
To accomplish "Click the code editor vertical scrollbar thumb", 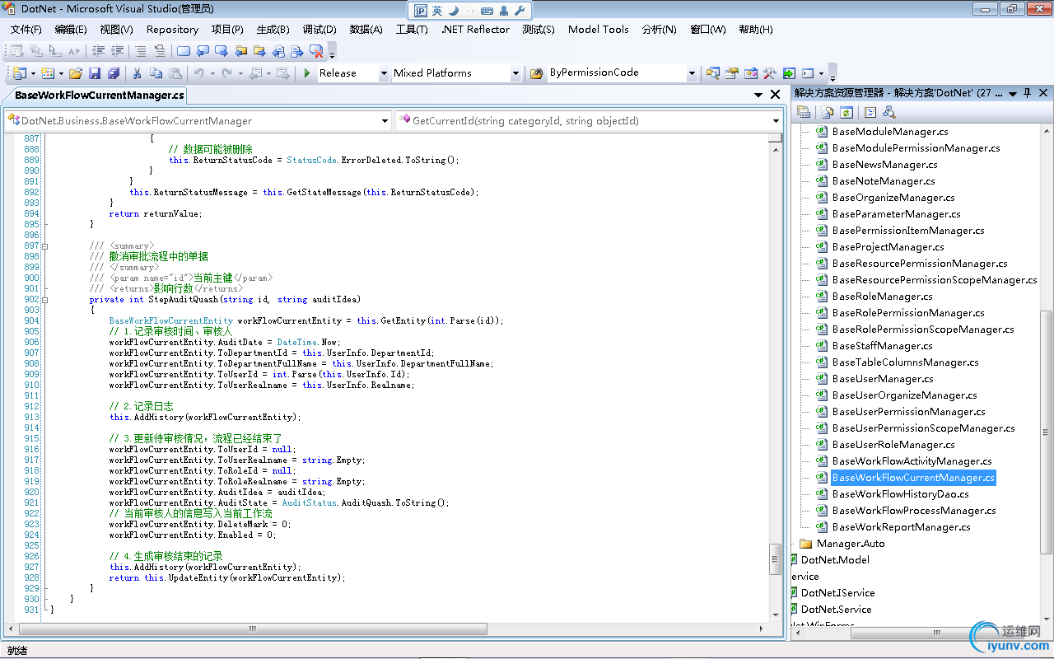I will (x=776, y=559).
